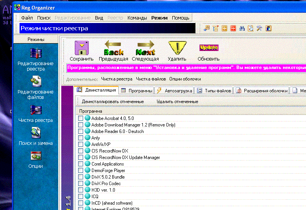Check Adobe Download Manager 1.2 checkbox
This screenshot has height=210, width=306.
pyautogui.click(x=80, y=125)
